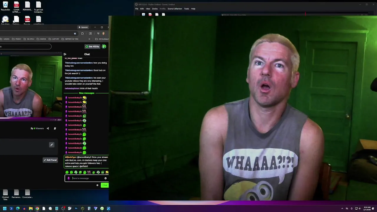This screenshot has height=212, width=377.
Task: Open the browser extensions puzzle icon
Action: coord(82,34)
